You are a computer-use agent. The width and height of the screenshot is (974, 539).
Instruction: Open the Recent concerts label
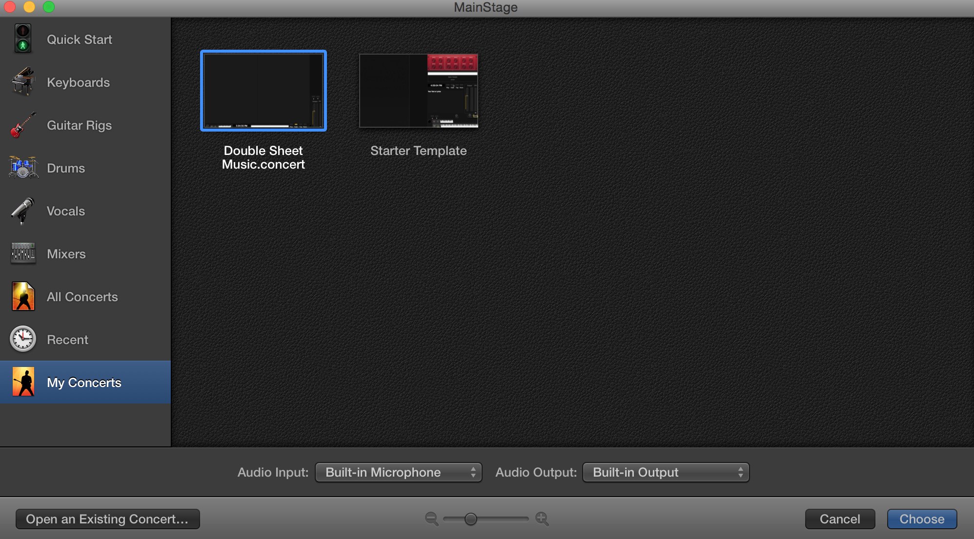click(68, 340)
